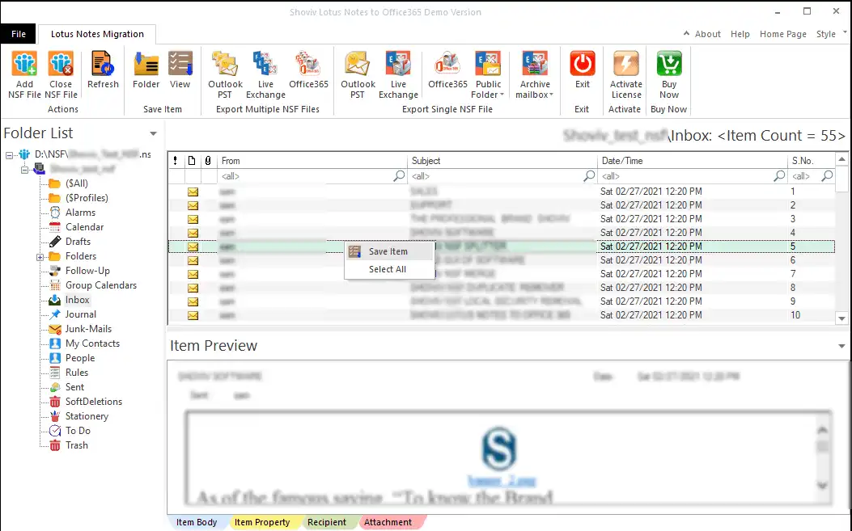
Task: Select the Lotus Notes Migration tab
Action: coord(97,34)
